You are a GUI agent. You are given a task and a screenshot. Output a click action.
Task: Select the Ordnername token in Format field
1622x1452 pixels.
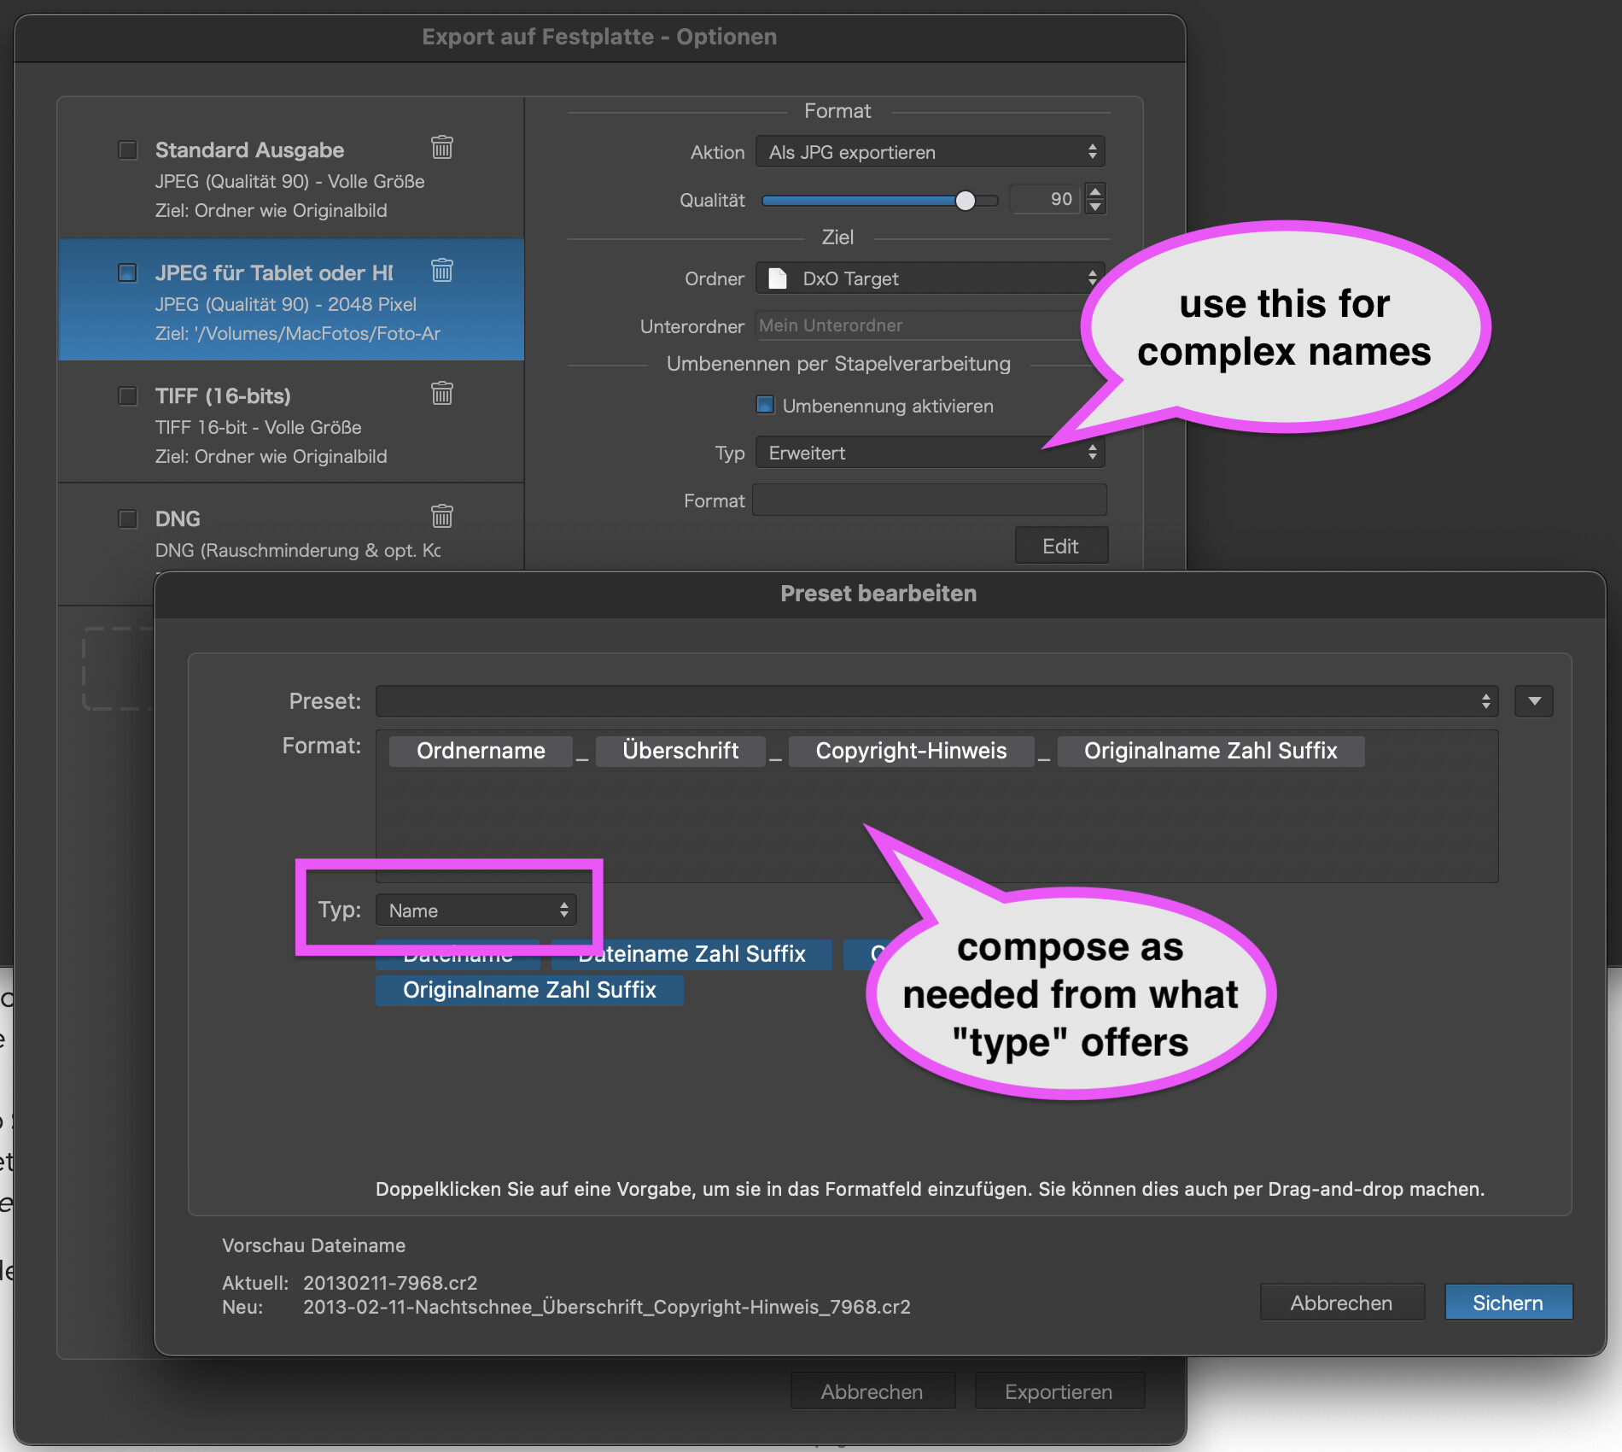(x=481, y=751)
